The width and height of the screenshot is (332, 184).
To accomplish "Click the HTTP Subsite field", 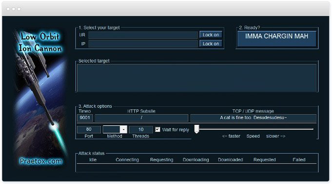I will click(141, 117).
